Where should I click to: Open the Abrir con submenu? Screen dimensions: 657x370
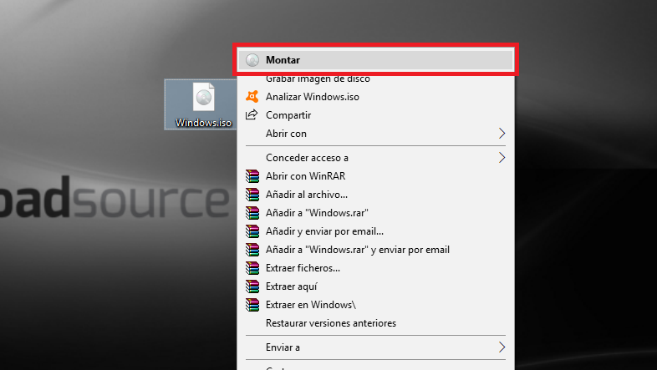(376, 134)
